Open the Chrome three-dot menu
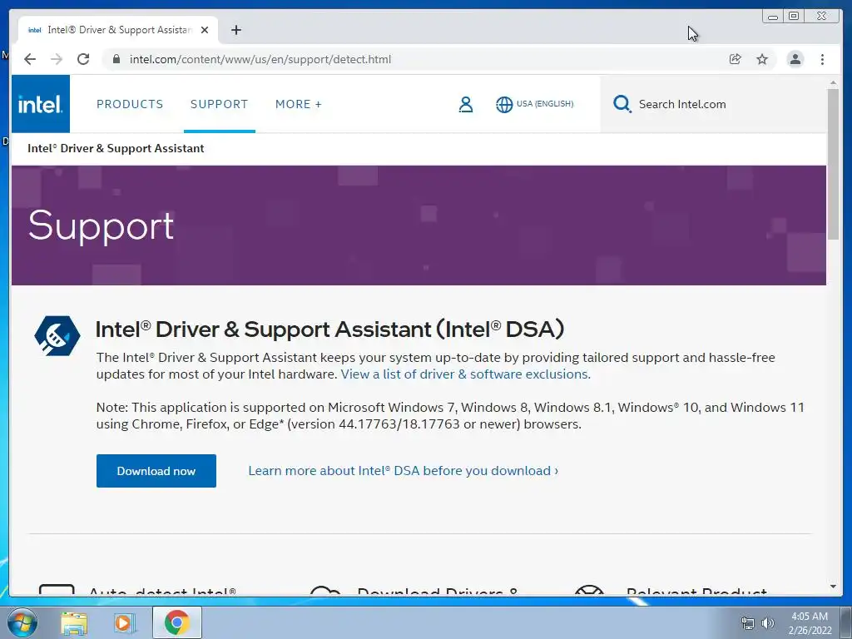852x639 pixels. click(822, 59)
